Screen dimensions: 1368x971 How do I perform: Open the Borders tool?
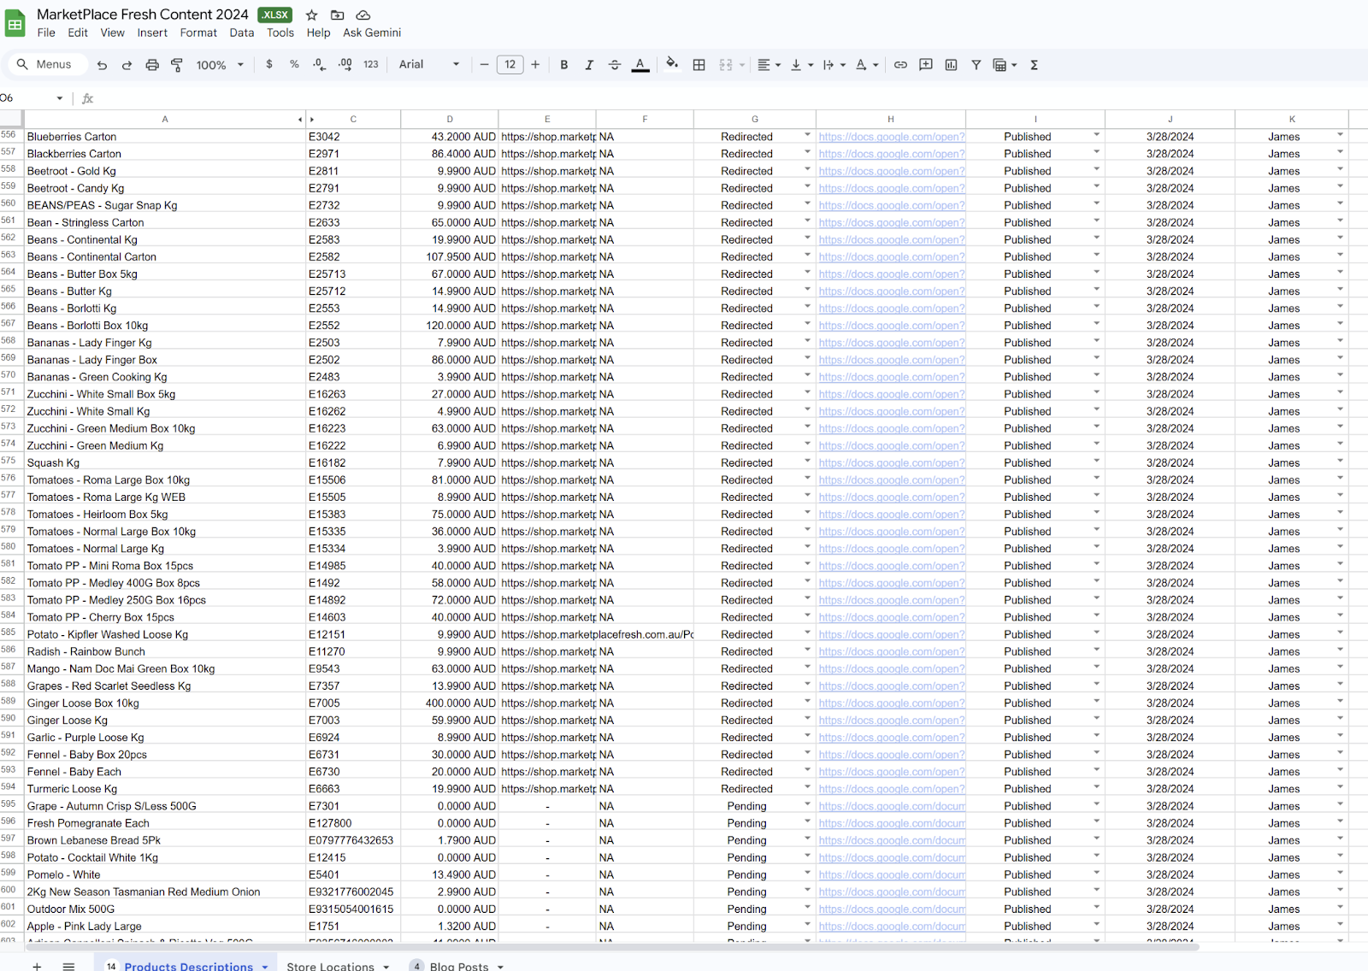[699, 65]
